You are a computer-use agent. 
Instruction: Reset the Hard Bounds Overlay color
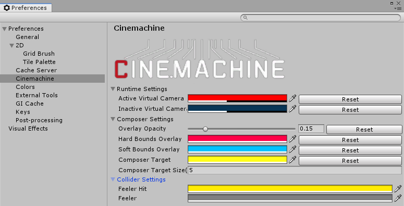coord(350,140)
